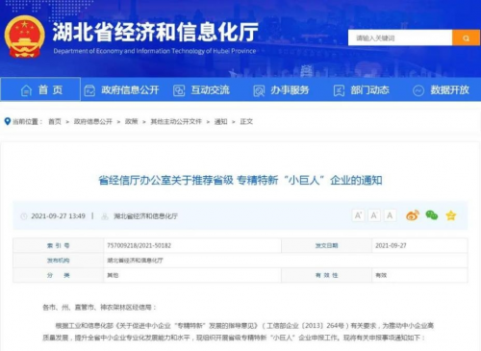Reset font size with plain A button
This screenshot has width=481, height=351.
click(390, 215)
